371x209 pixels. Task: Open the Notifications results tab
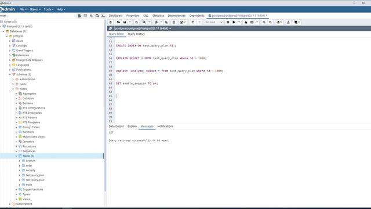(165, 127)
